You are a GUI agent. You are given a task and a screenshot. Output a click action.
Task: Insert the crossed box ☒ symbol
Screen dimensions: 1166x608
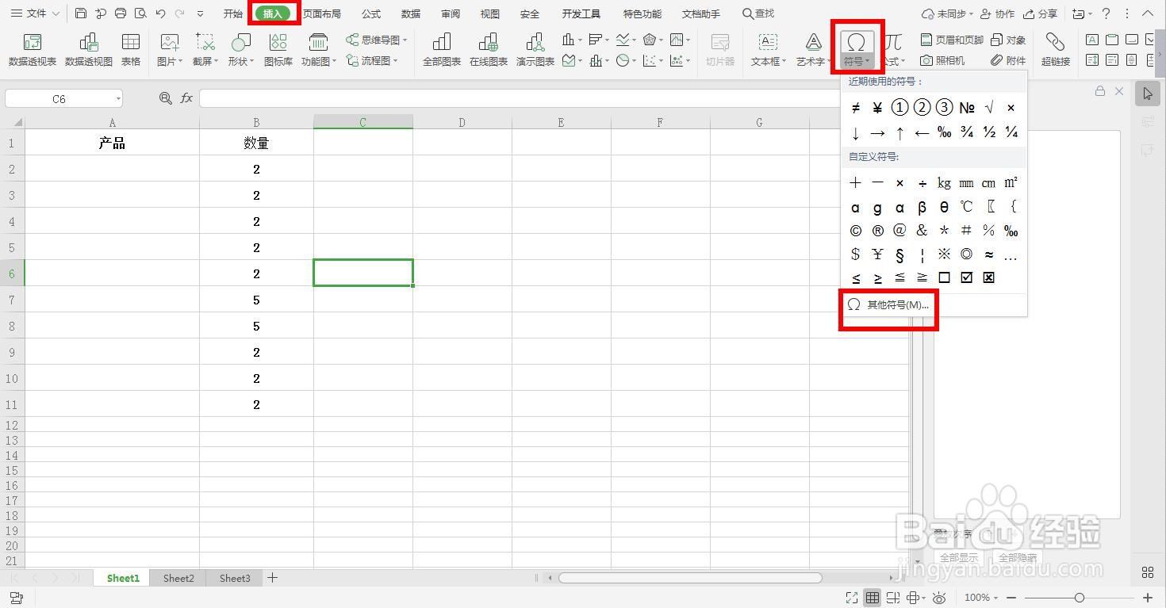[x=988, y=277]
